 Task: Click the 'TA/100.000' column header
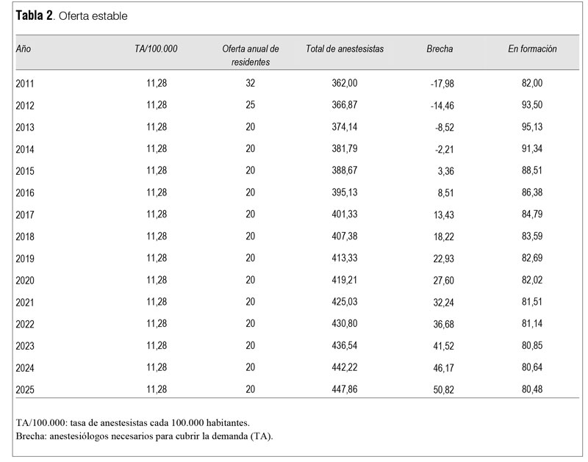(x=157, y=49)
